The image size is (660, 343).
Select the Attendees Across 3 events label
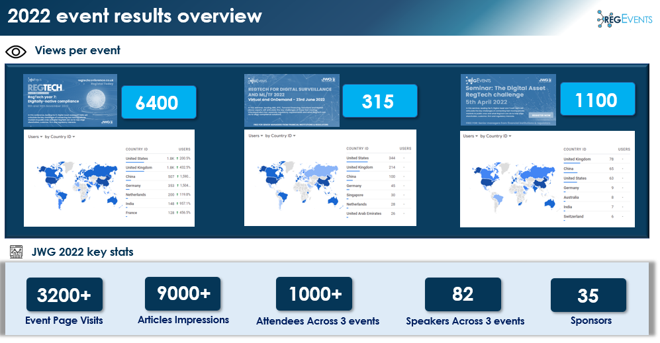(318, 321)
